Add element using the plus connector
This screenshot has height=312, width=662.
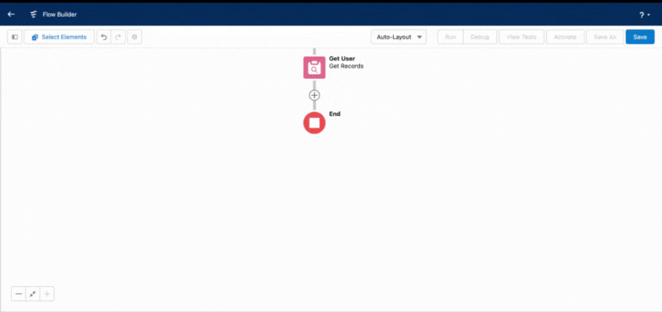[314, 95]
